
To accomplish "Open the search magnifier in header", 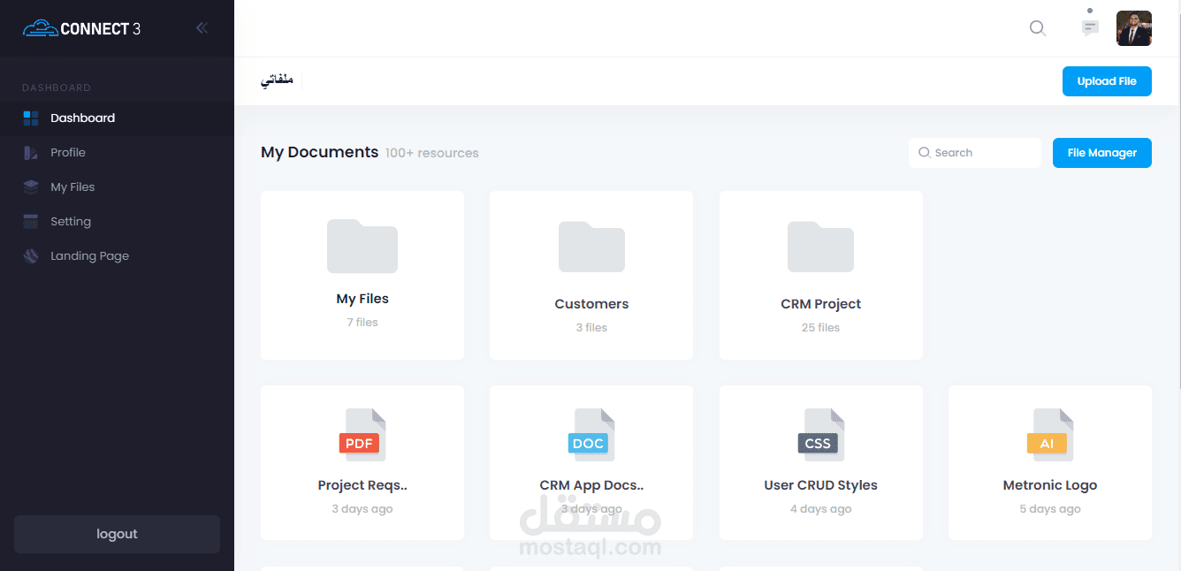I will (x=1038, y=28).
